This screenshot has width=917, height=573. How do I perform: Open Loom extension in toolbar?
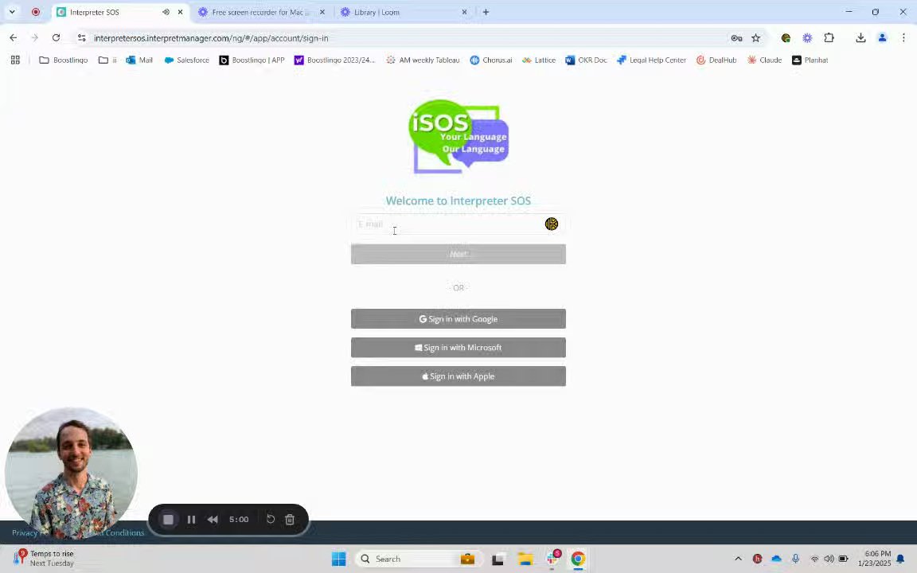click(807, 38)
